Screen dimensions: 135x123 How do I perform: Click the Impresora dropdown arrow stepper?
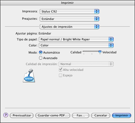tap(97, 11)
